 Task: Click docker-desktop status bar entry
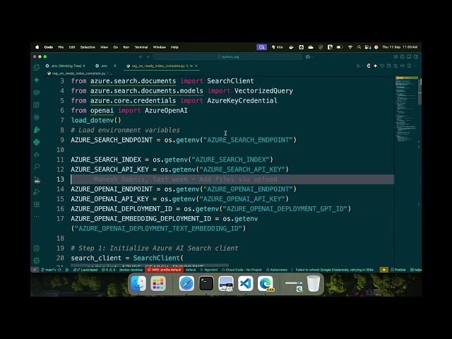pyautogui.click(x=131, y=270)
